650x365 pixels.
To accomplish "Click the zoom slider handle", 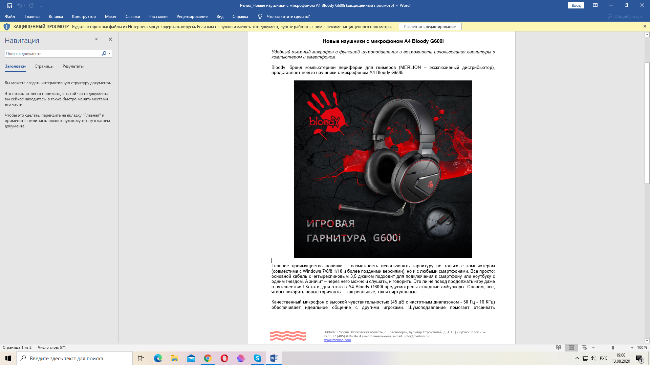I will (613, 348).
